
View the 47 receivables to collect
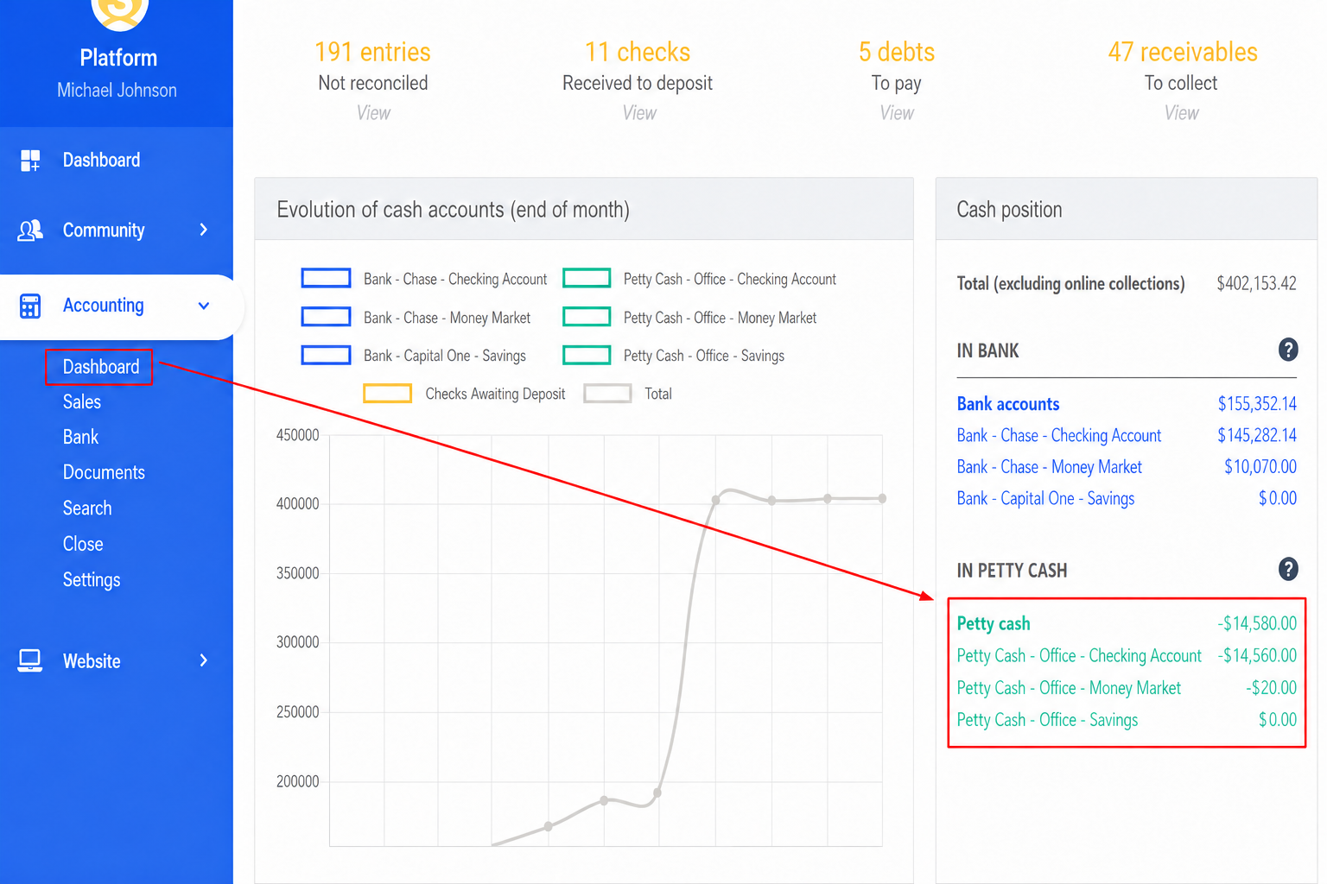[1181, 113]
